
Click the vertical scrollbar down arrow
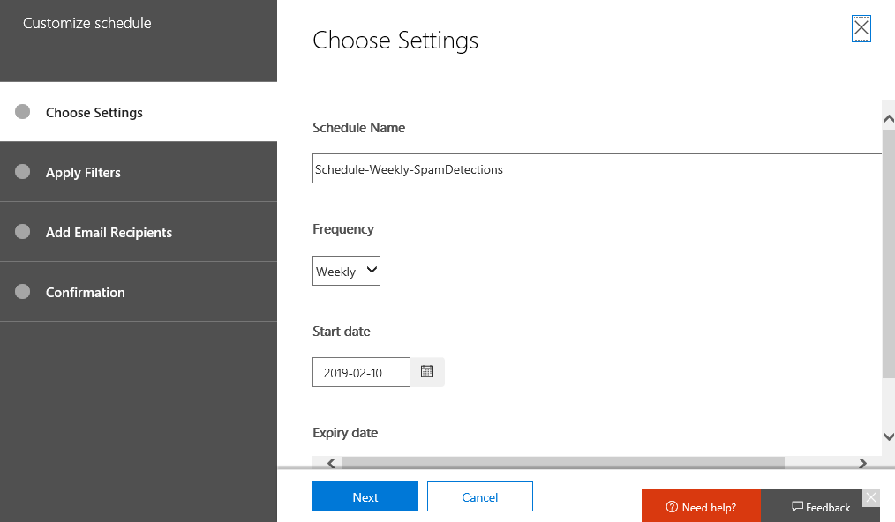888,436
